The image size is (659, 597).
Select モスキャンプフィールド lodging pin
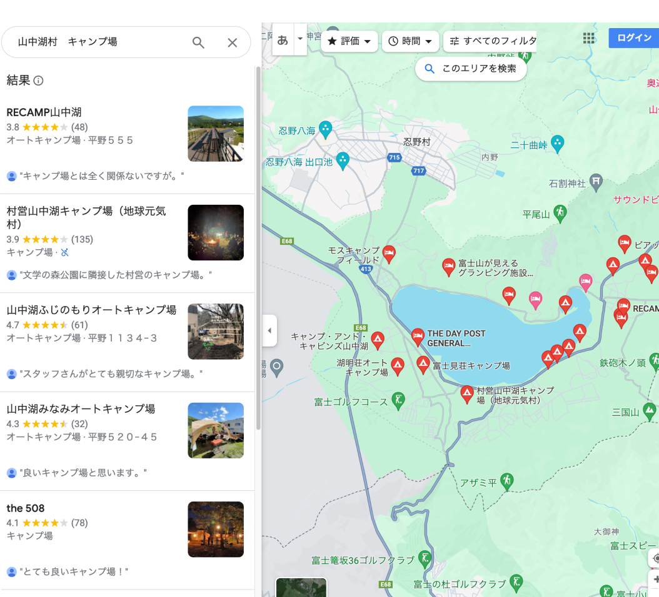[x=389, y=254]
